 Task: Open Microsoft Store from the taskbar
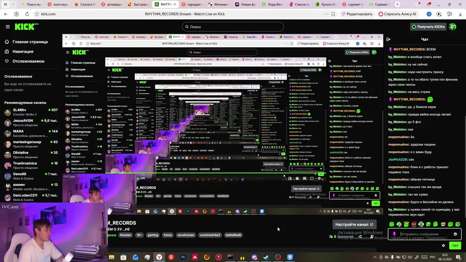124,257
